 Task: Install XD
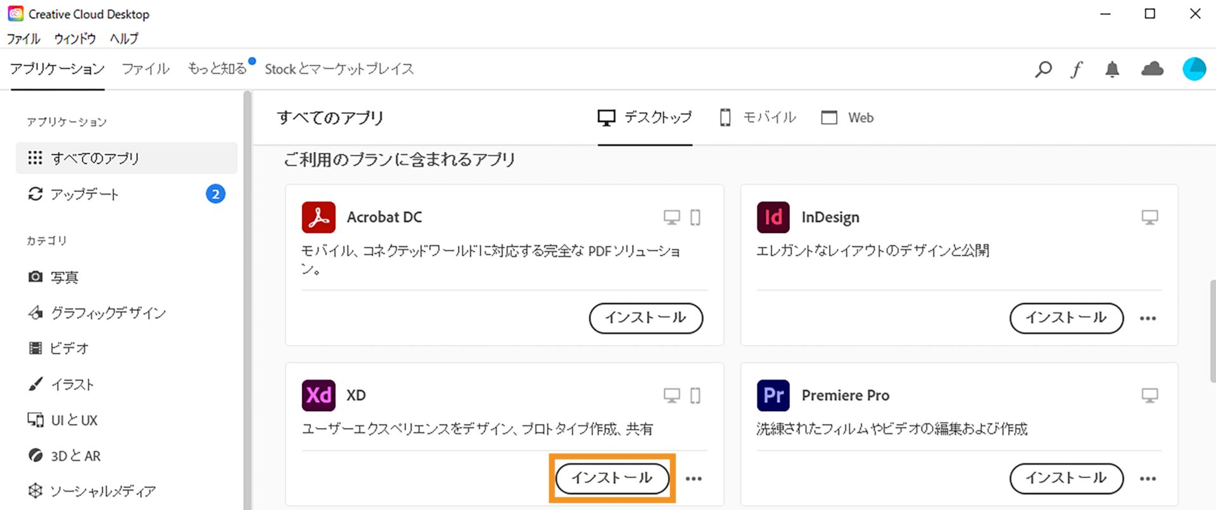[612, 478]
